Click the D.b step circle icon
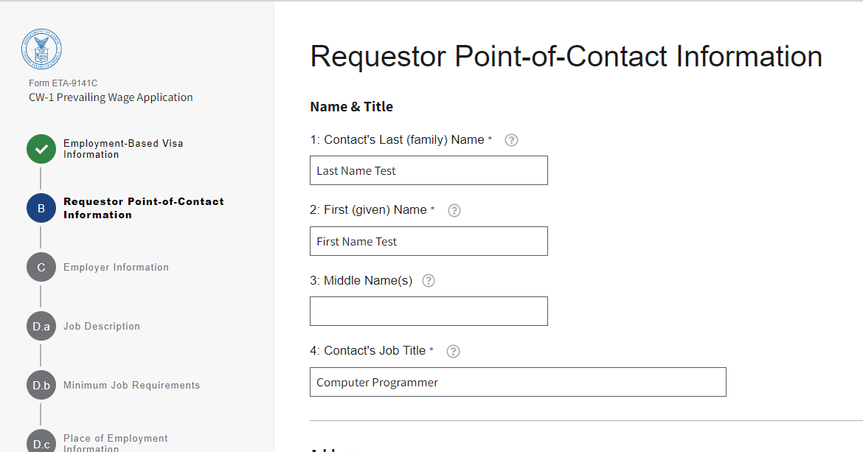Image resolution: width=863 pixels, height=452 pixels. [41, 385]
